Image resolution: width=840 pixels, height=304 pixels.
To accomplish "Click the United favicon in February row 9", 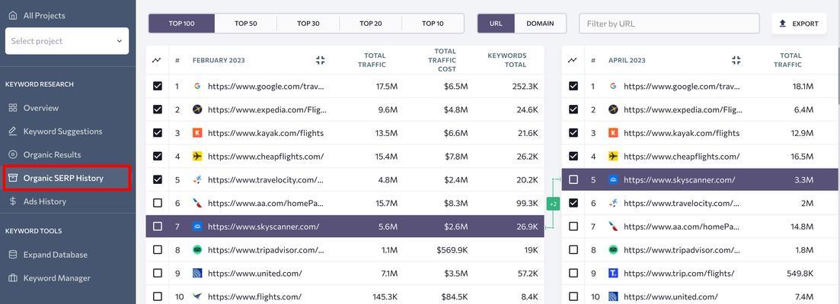I will 197,273.
